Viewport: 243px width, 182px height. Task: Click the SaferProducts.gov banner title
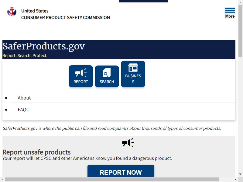[x=43, y=46]
